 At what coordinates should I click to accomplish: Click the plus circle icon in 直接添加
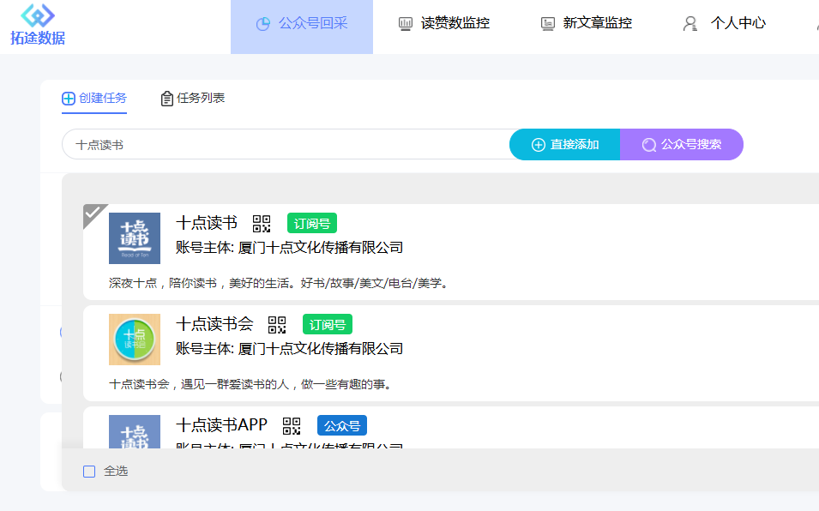[x=538, y=145]
